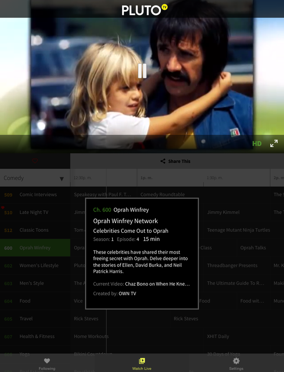The image size is (284, 372).
Task: Click Oprah Winfrey Network title in popup
Action: [x=125, y=221]
